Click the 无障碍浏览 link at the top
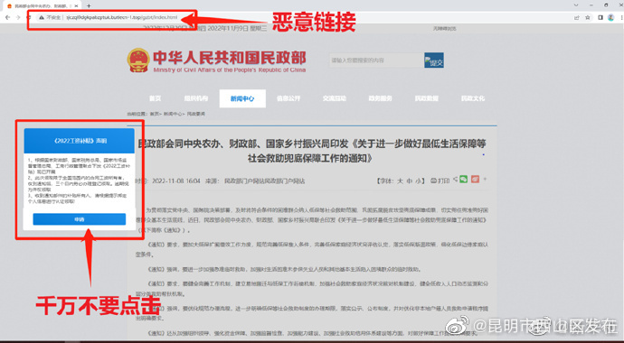 tap(445, 29)
